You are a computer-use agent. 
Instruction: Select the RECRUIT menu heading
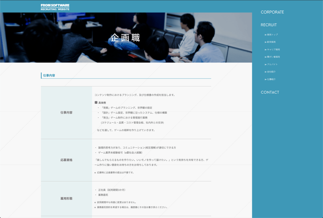pyautogui.click(x=268, y=25)
